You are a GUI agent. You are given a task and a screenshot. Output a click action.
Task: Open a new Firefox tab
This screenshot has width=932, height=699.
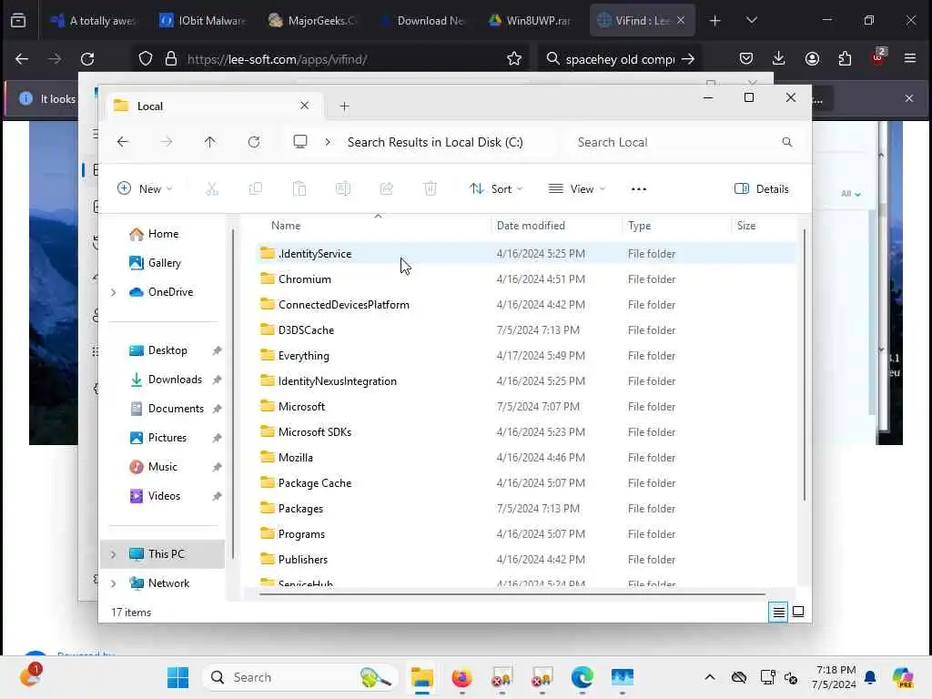[x=715, y=21]
